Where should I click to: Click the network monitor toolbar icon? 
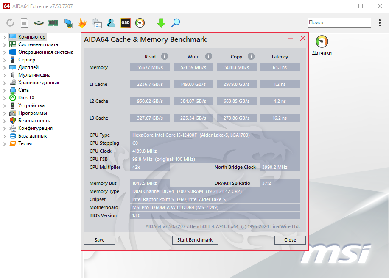[68, 23]
